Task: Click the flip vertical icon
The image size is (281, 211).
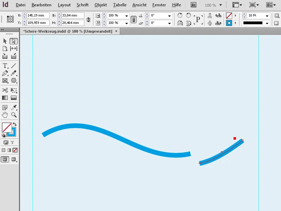Action: click(189, 23)
